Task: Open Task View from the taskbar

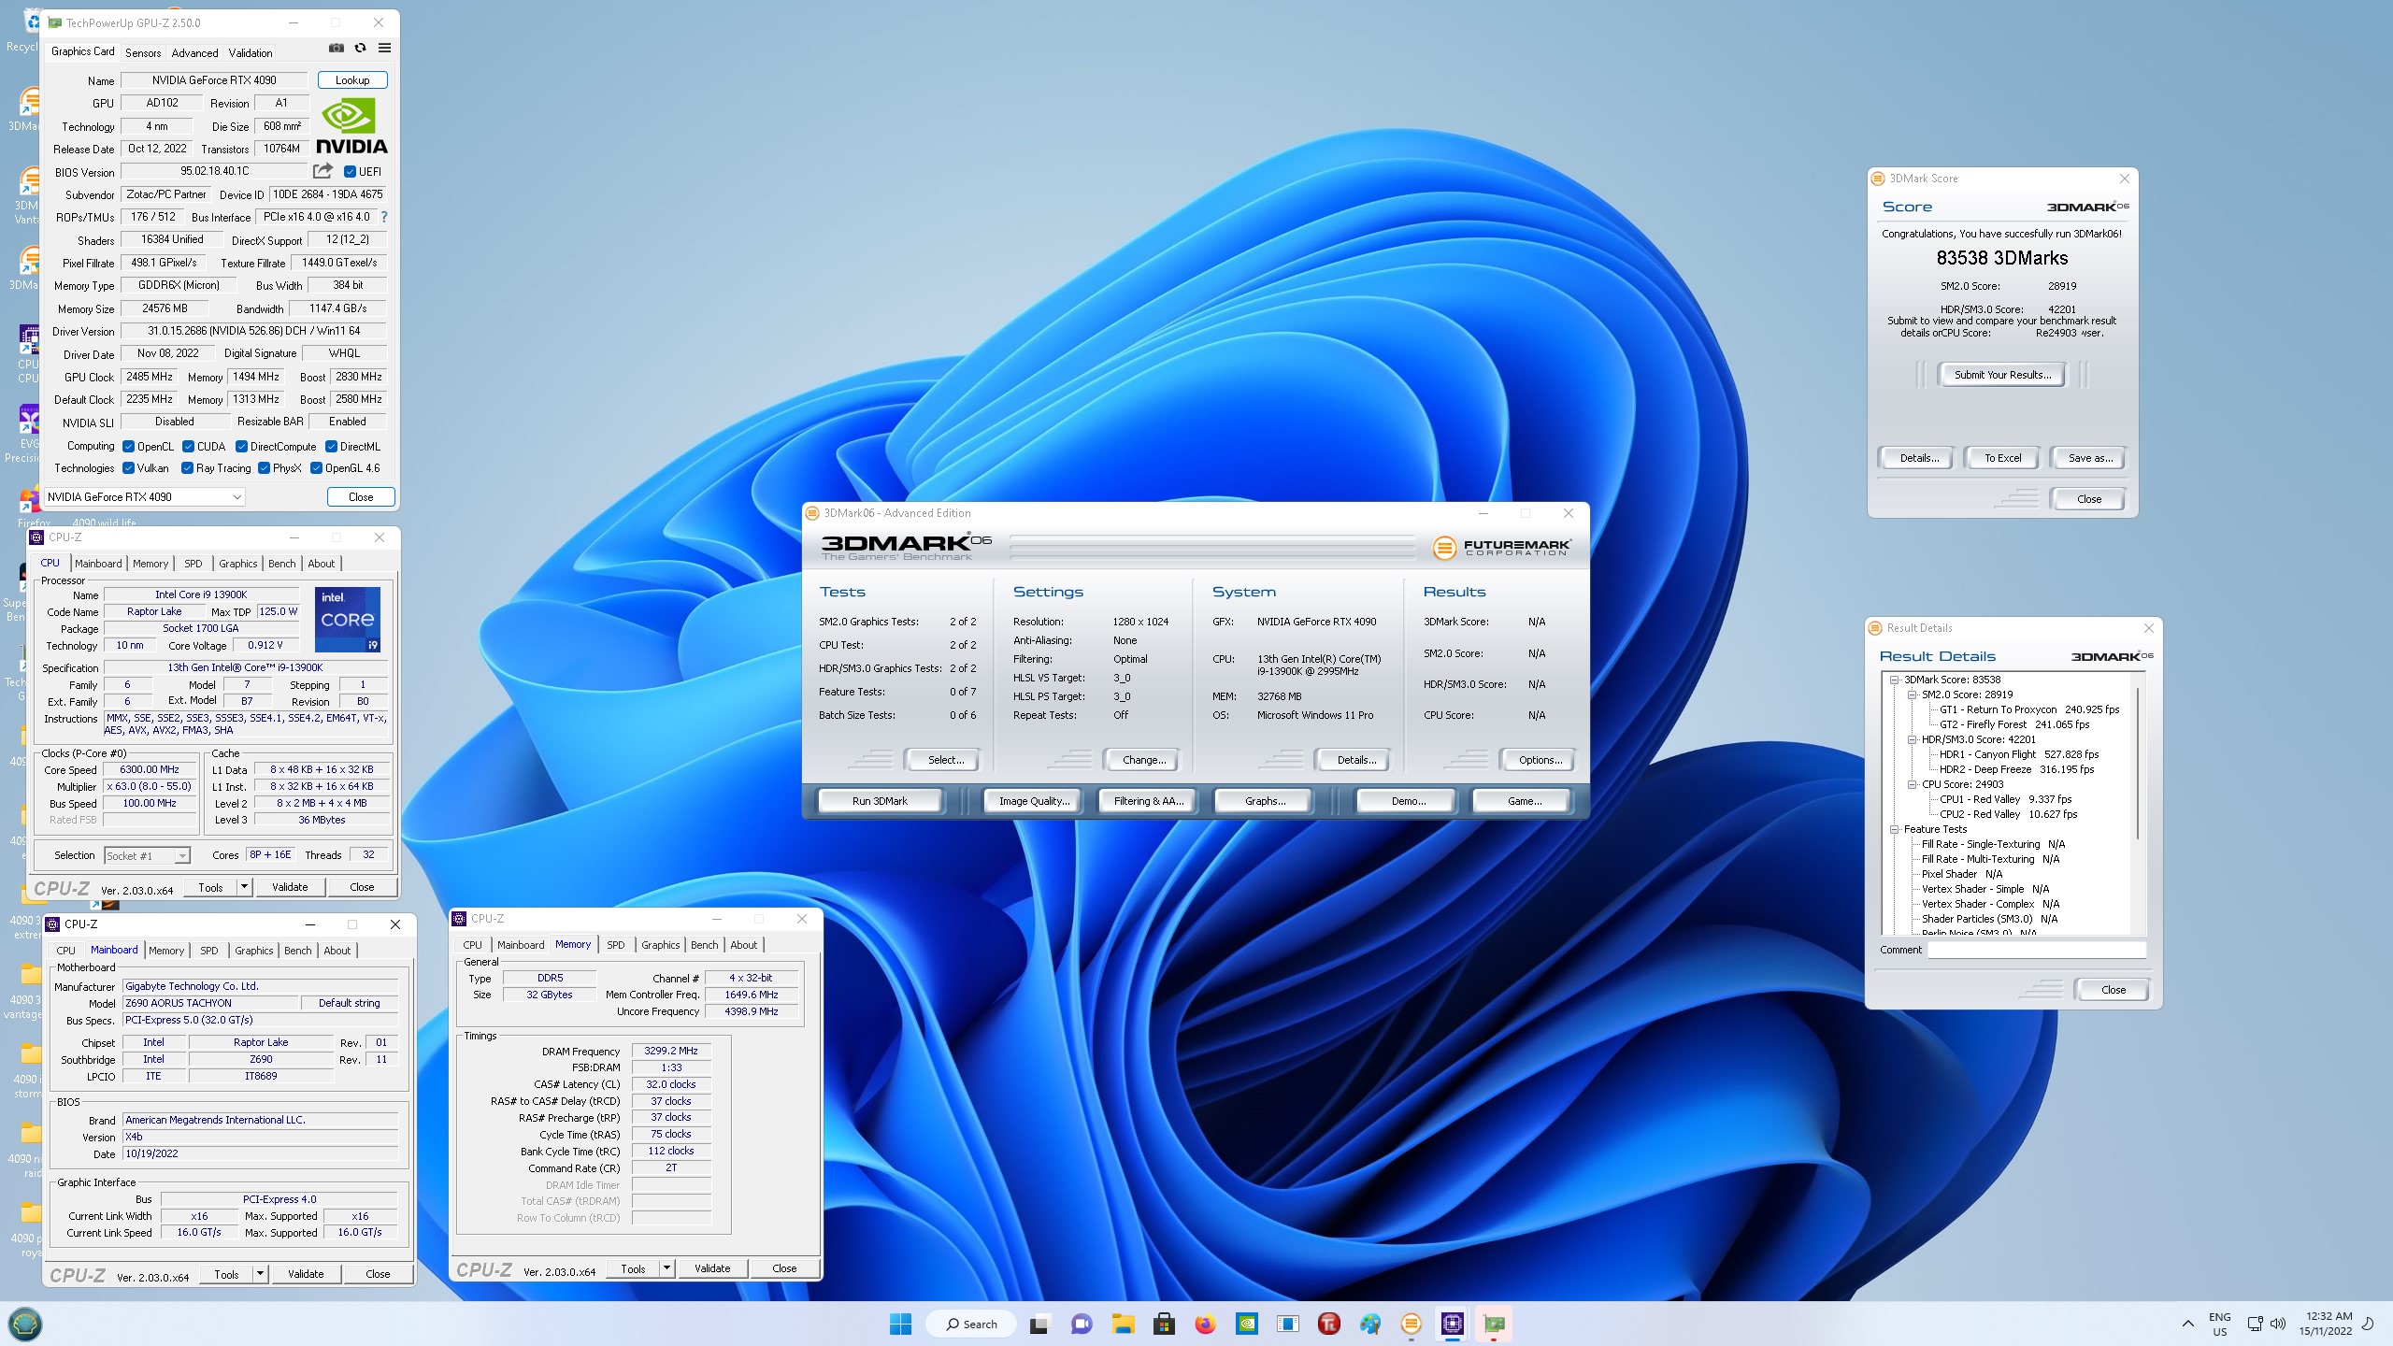Action: point(1039,1324)
